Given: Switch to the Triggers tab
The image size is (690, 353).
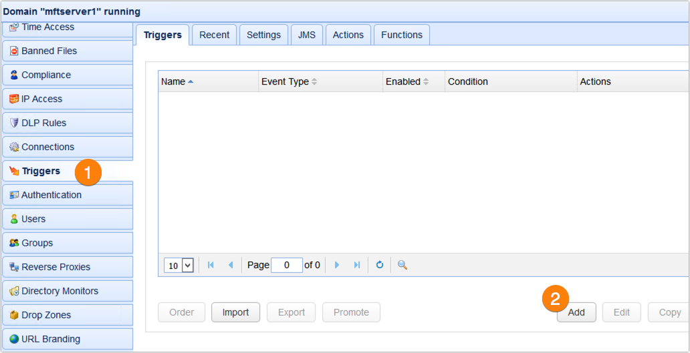Looking at the screenshot, I should 162,35.
